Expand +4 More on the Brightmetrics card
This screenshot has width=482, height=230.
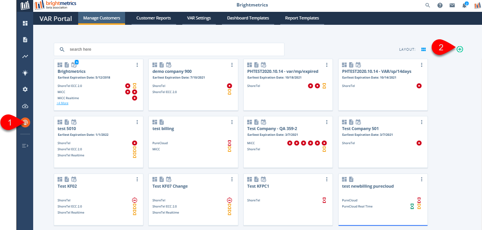click(x=62, y=103)
